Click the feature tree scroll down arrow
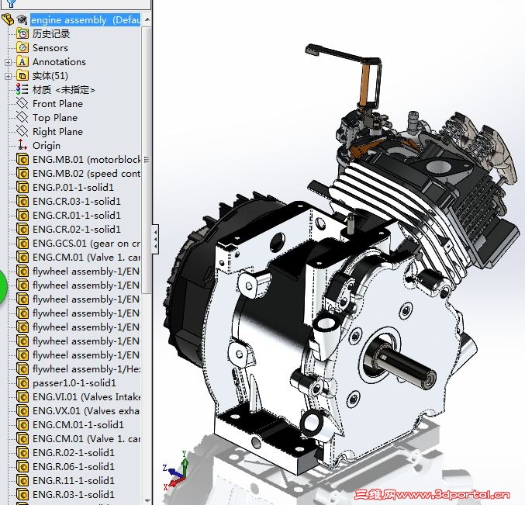The width and height of the screenshot is (525, 505). (x=147, y=500)
